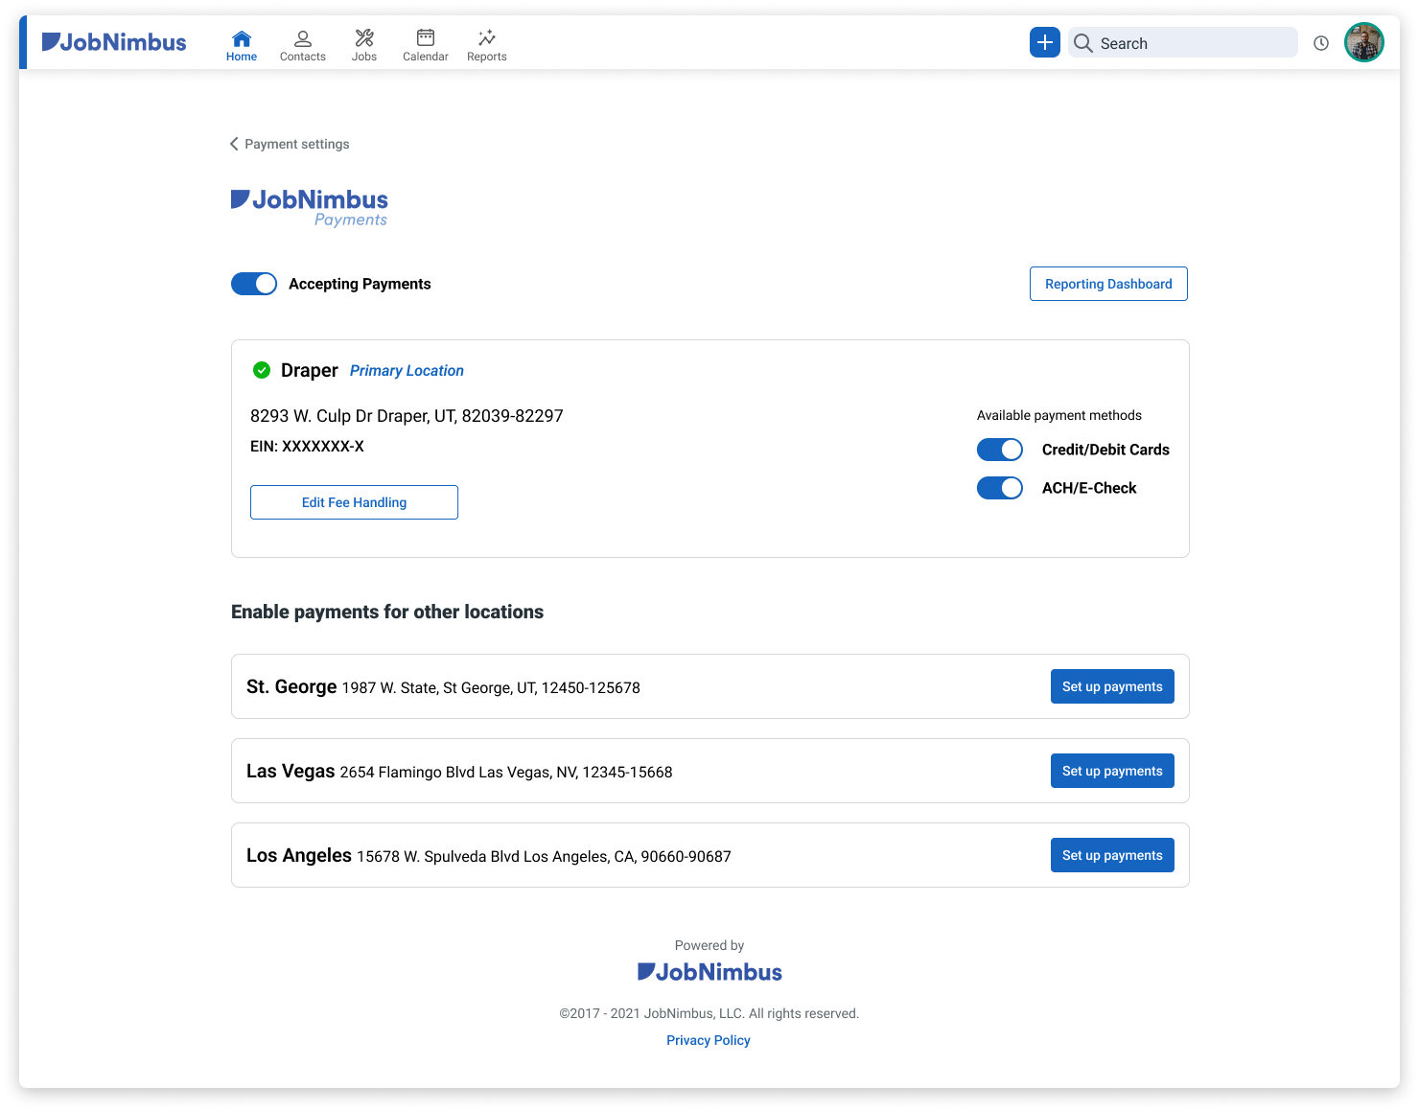Screen dimensions: 1419x1111
Task: Click the Draper location title
Action: pos(310,371)
